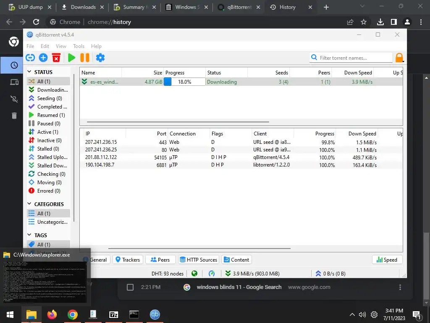The width and height of the screenshot is (430, 323).
Task: Open the Help menu in qBittorrent
Action: pos(96,46)
